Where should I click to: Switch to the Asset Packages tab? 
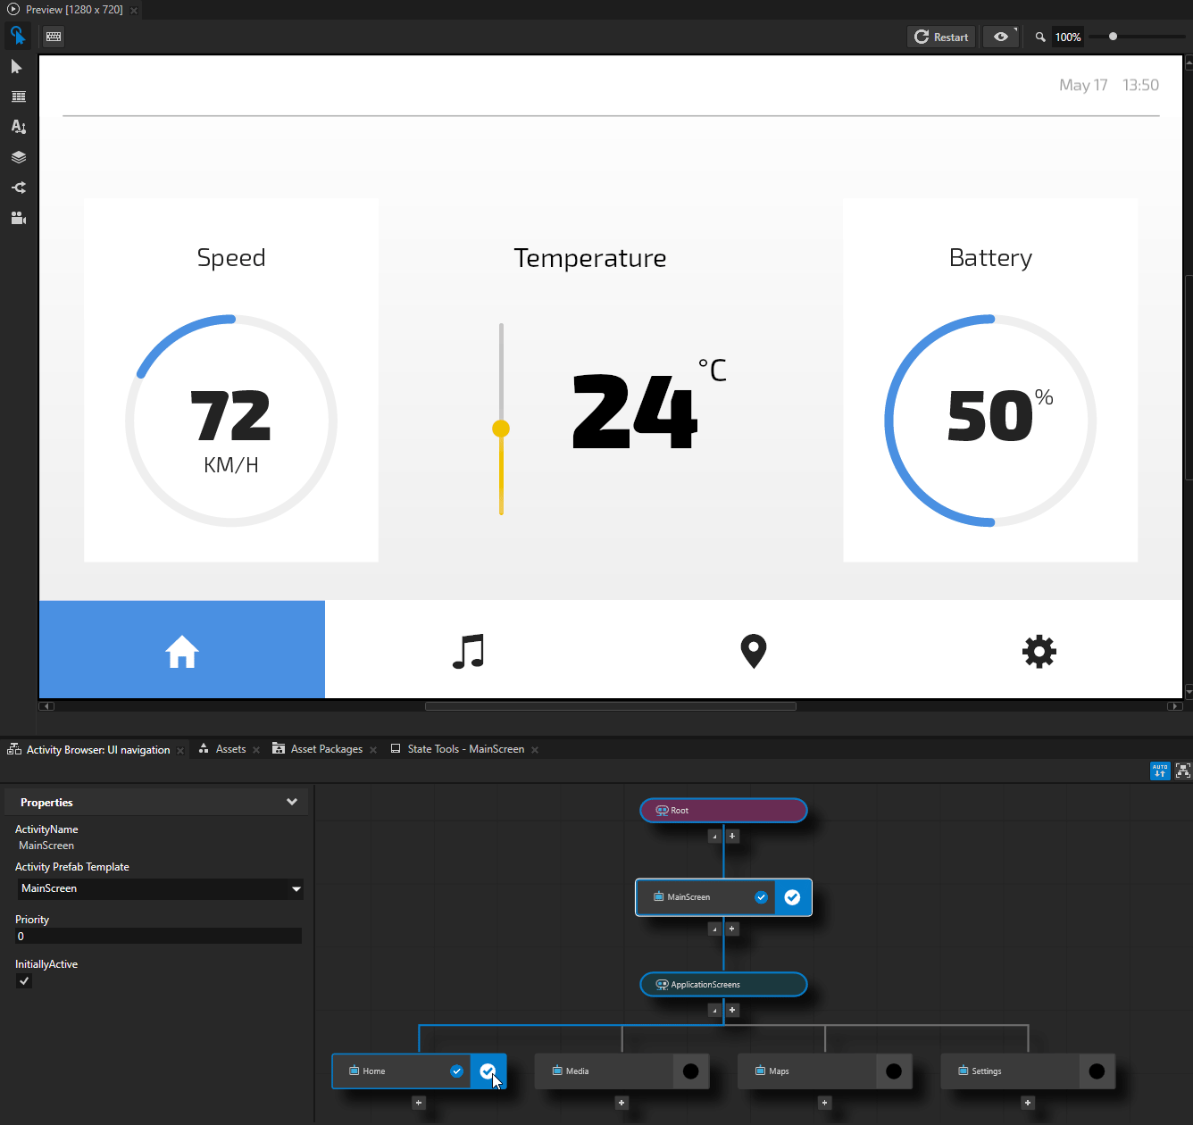(327, 749)
